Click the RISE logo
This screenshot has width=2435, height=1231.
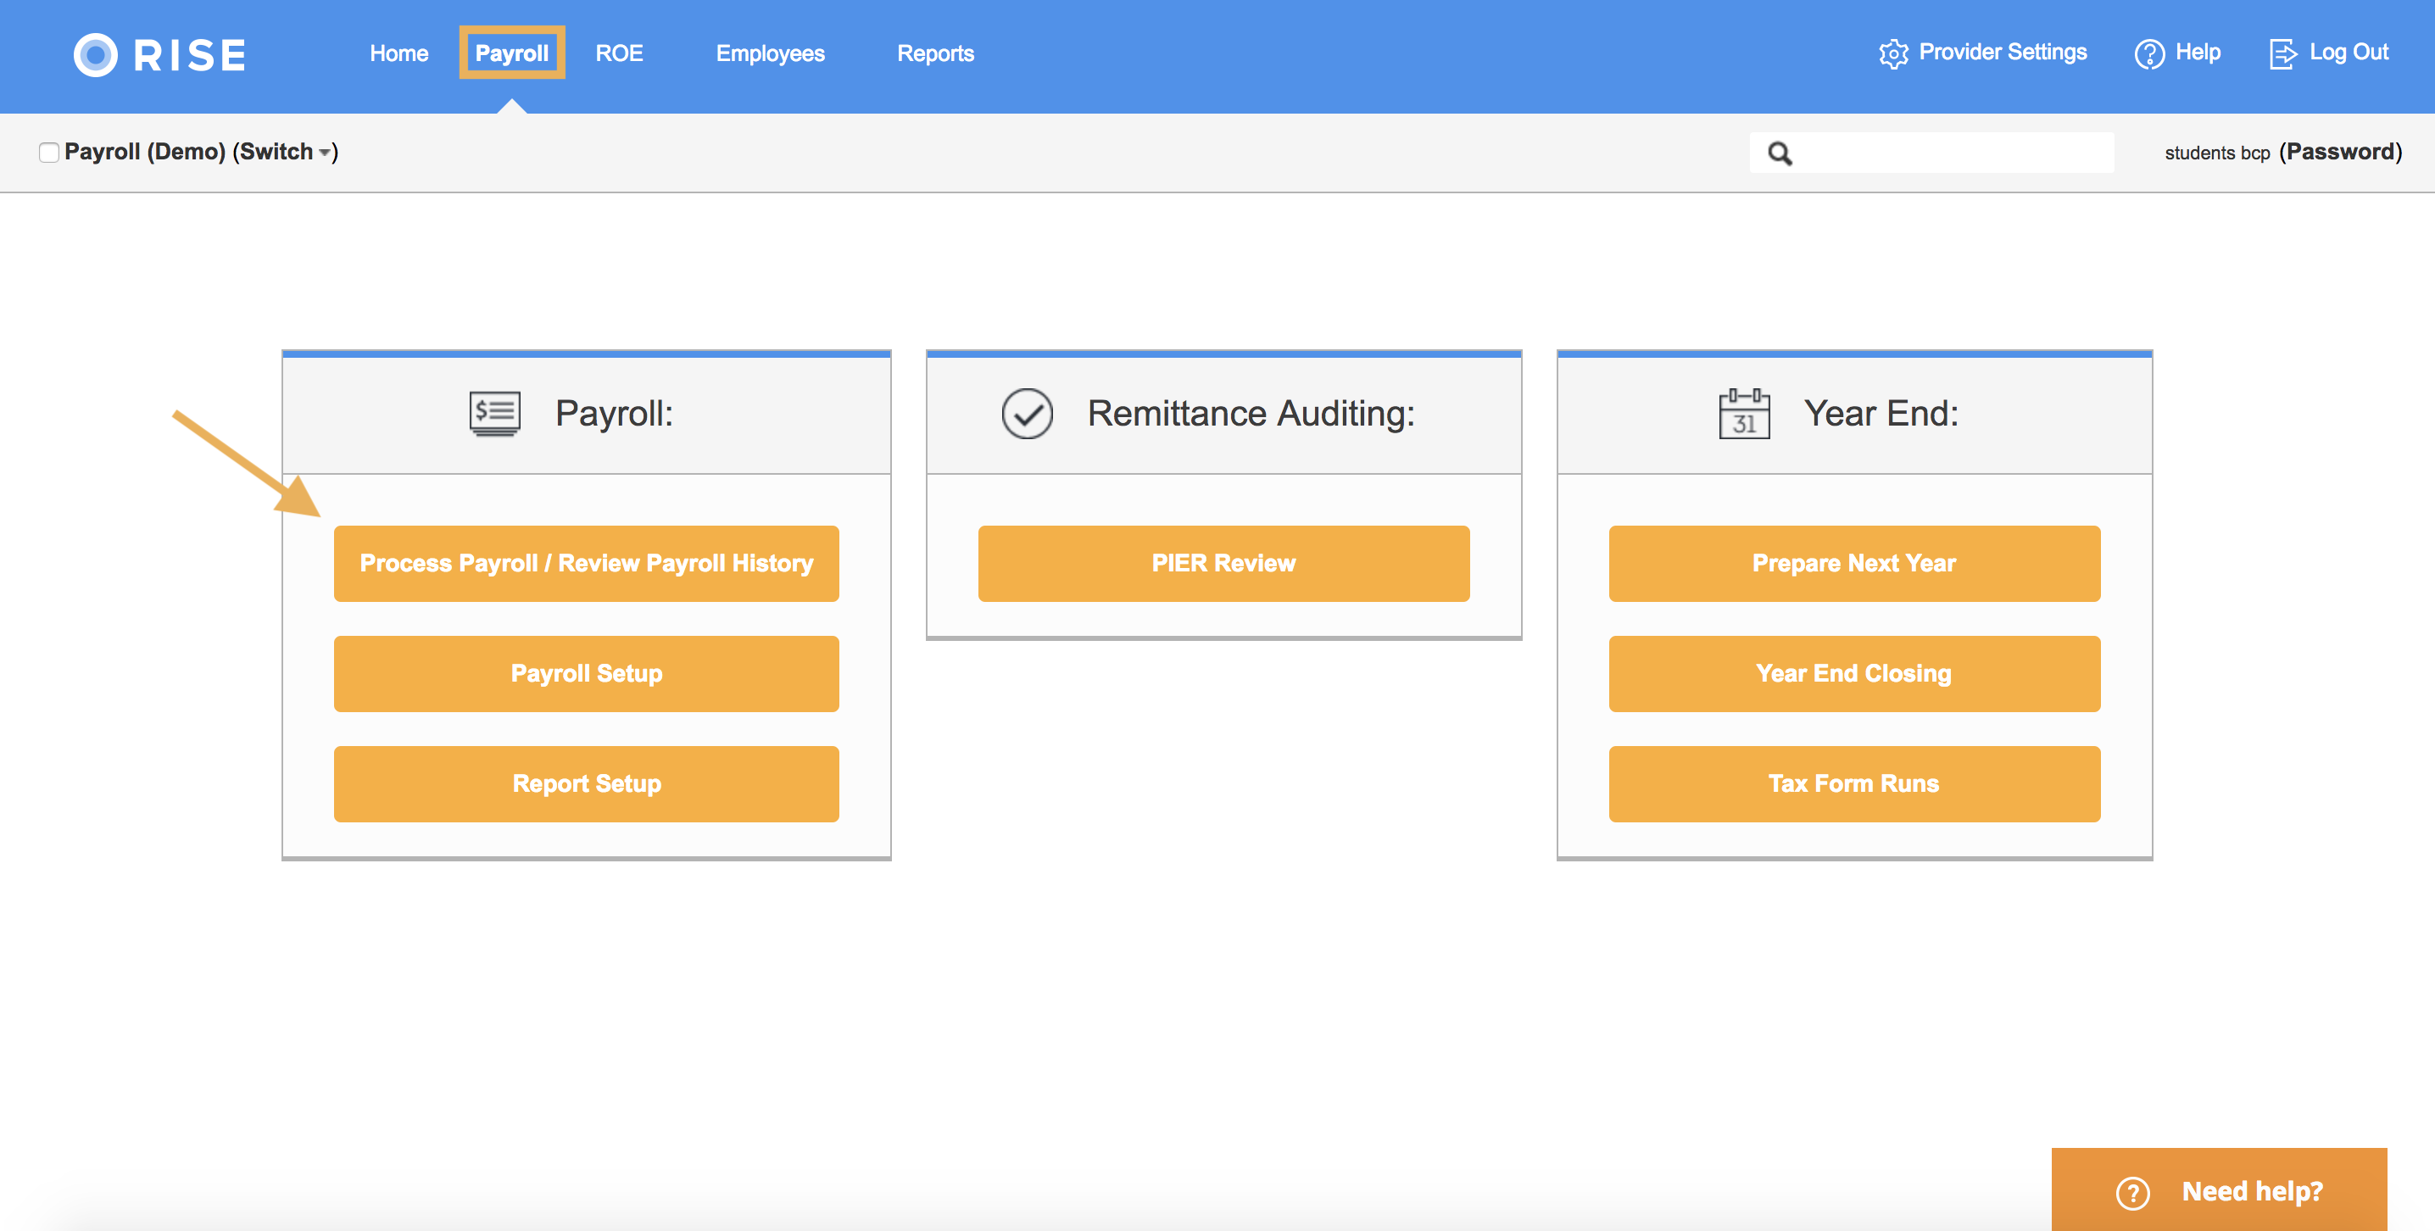pos(157,54)
